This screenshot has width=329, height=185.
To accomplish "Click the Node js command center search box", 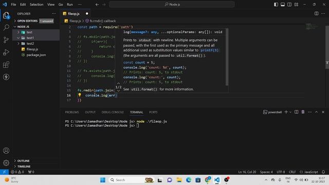I will 172,5.
